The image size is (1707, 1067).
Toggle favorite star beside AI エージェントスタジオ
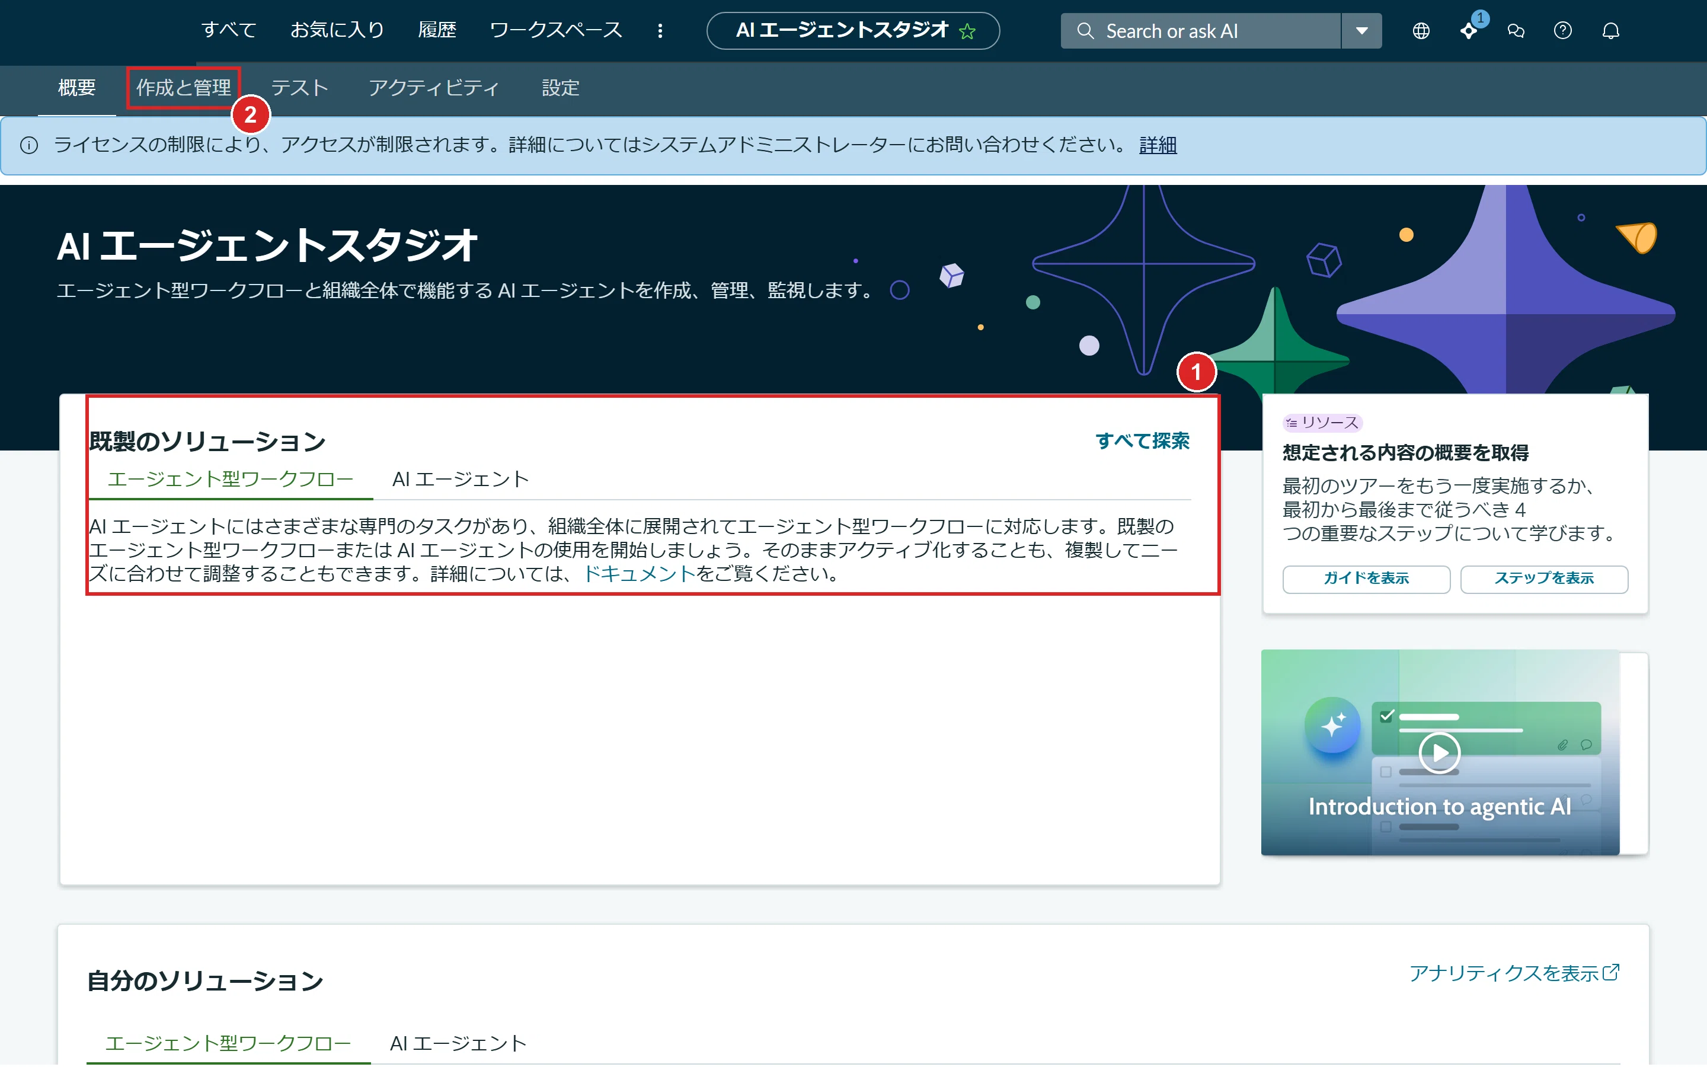(967, 31)
